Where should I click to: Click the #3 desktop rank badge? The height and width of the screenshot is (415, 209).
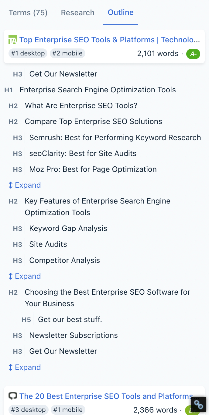(28, 410)
